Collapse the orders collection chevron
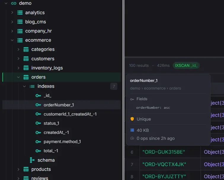The height and width of the screenshot is (180, 224). click(18, 77)
